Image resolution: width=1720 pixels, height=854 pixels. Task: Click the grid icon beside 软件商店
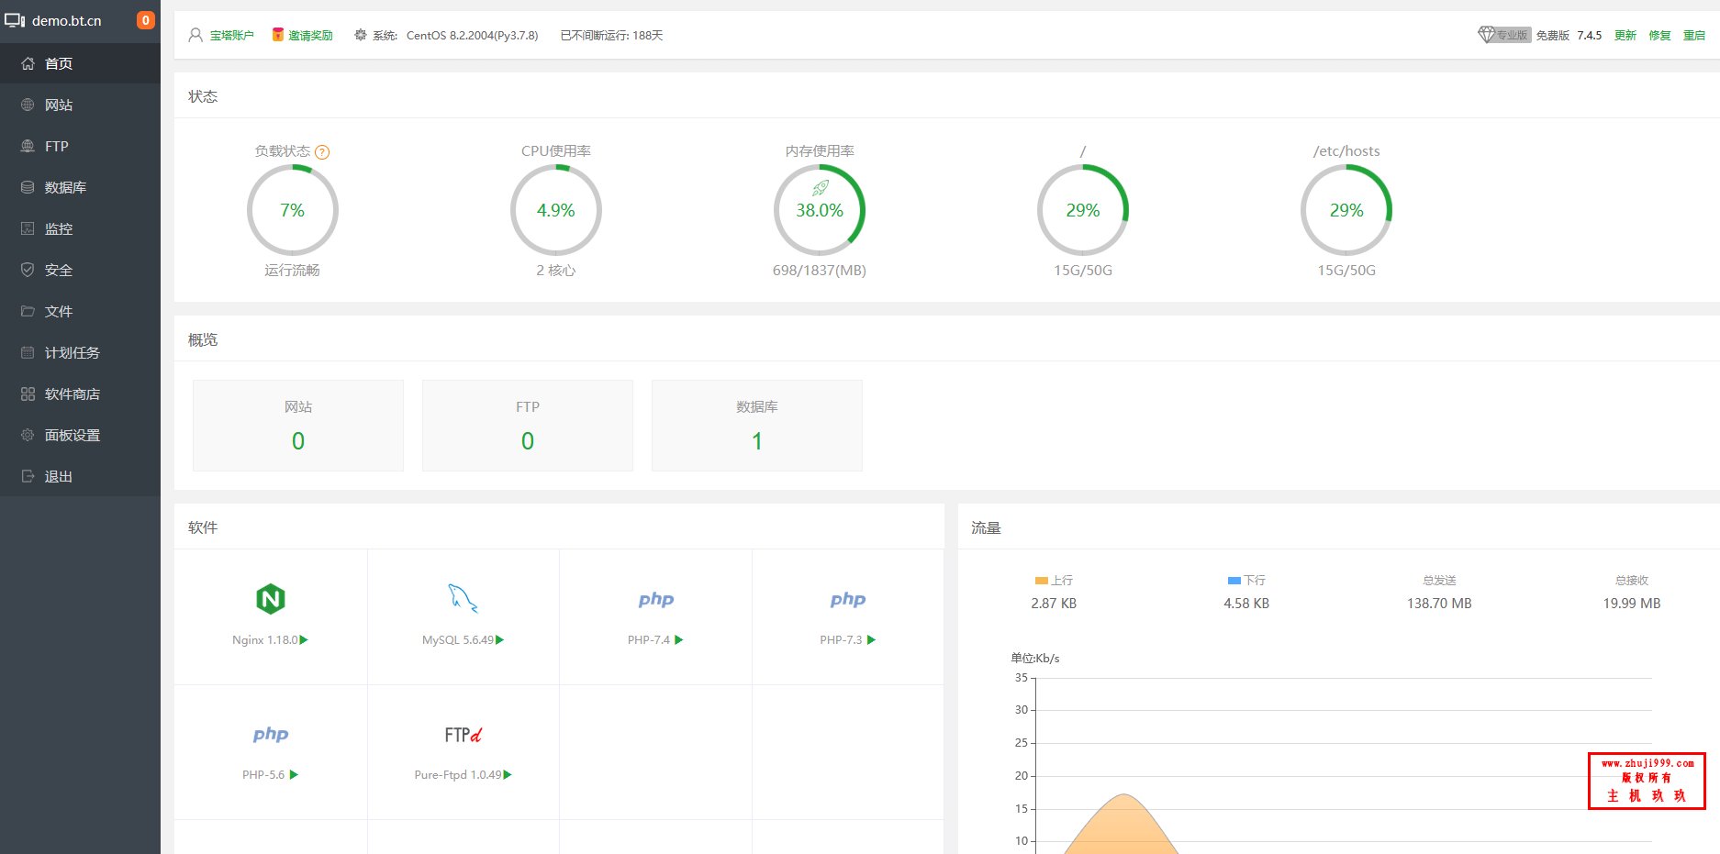(28, 394)
